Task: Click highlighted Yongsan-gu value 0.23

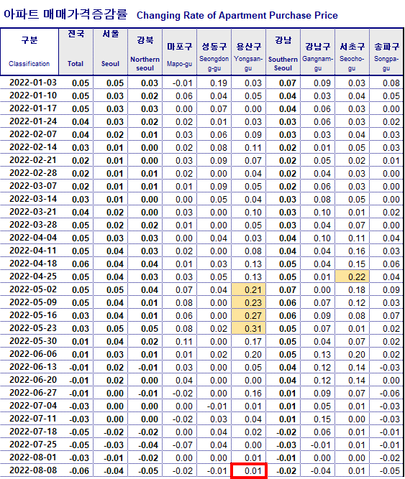Action: coord(248,302)
